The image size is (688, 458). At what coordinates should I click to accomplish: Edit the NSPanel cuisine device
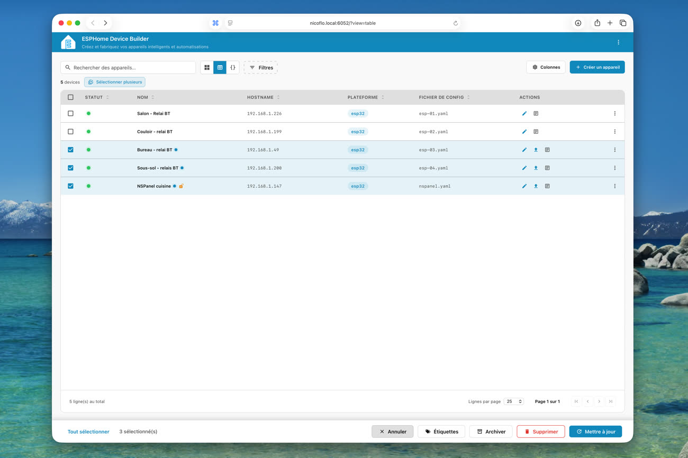click(524, 186)
